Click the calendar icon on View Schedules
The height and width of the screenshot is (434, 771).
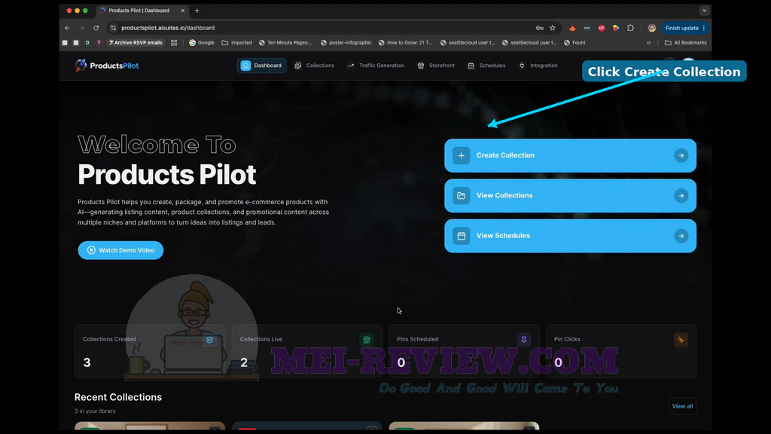coord(462,236)
